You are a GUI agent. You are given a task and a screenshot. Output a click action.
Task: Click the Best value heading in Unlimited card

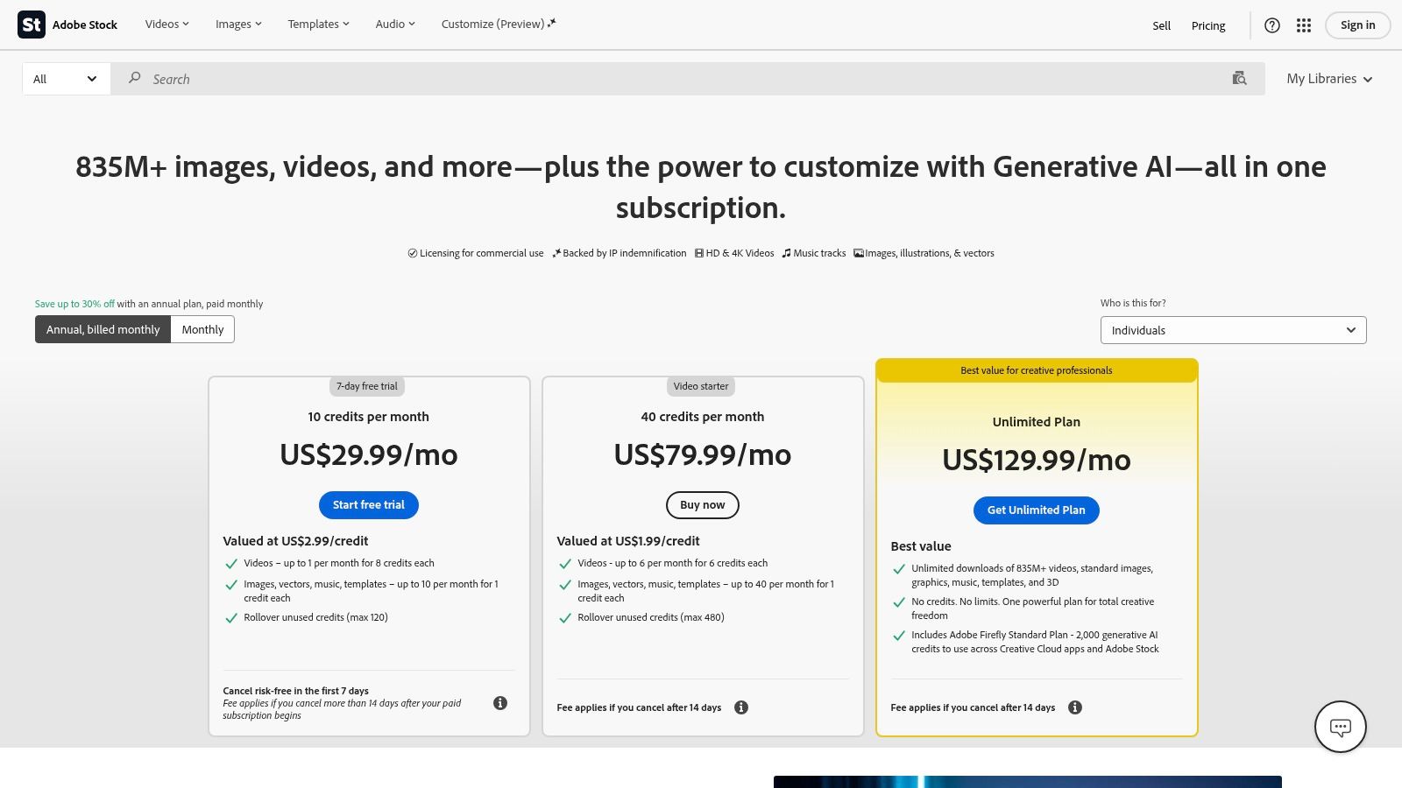coord(921,546)
